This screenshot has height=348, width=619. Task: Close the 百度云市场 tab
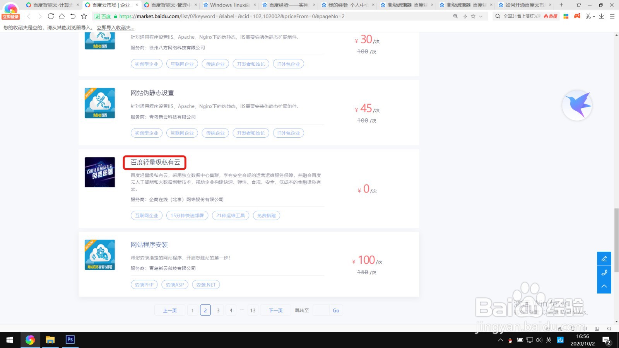click(x=137, y=5)
